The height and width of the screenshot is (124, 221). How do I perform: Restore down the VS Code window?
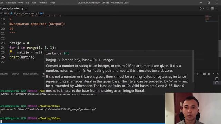pos(209,3)
